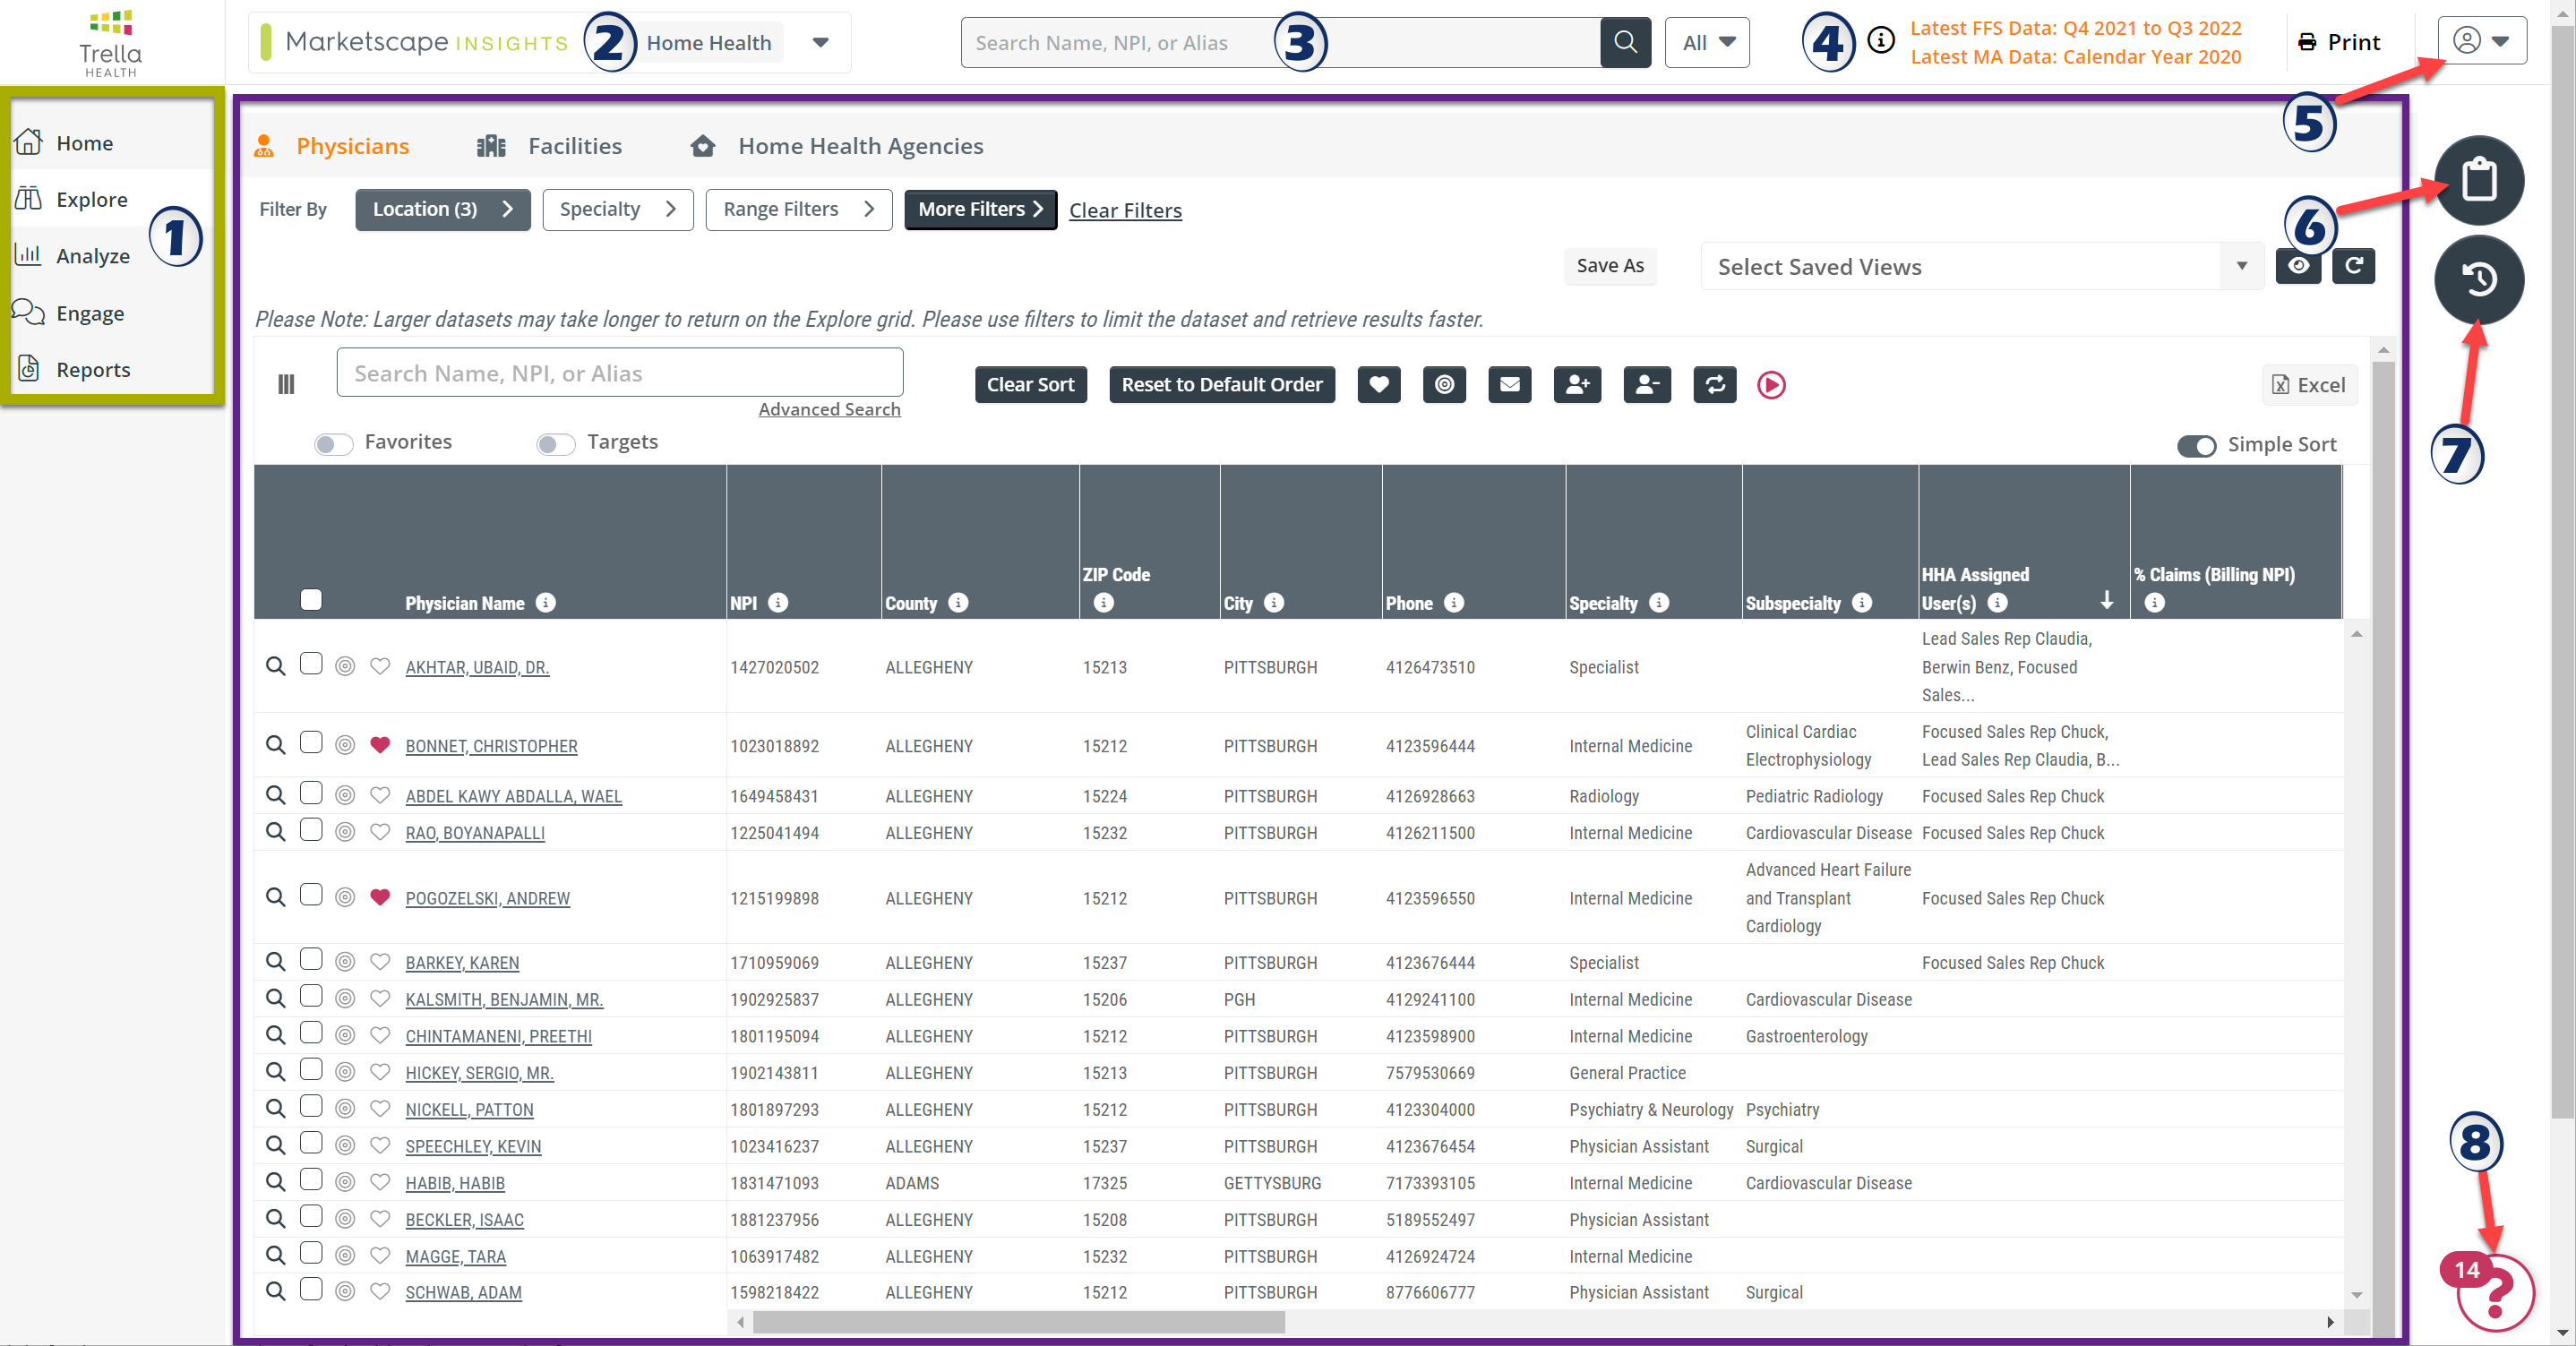The width and height of the screenshot is (2576, 1346).
Task: Click info icon next to Specialty header
Action: (x=1659, y=602)
